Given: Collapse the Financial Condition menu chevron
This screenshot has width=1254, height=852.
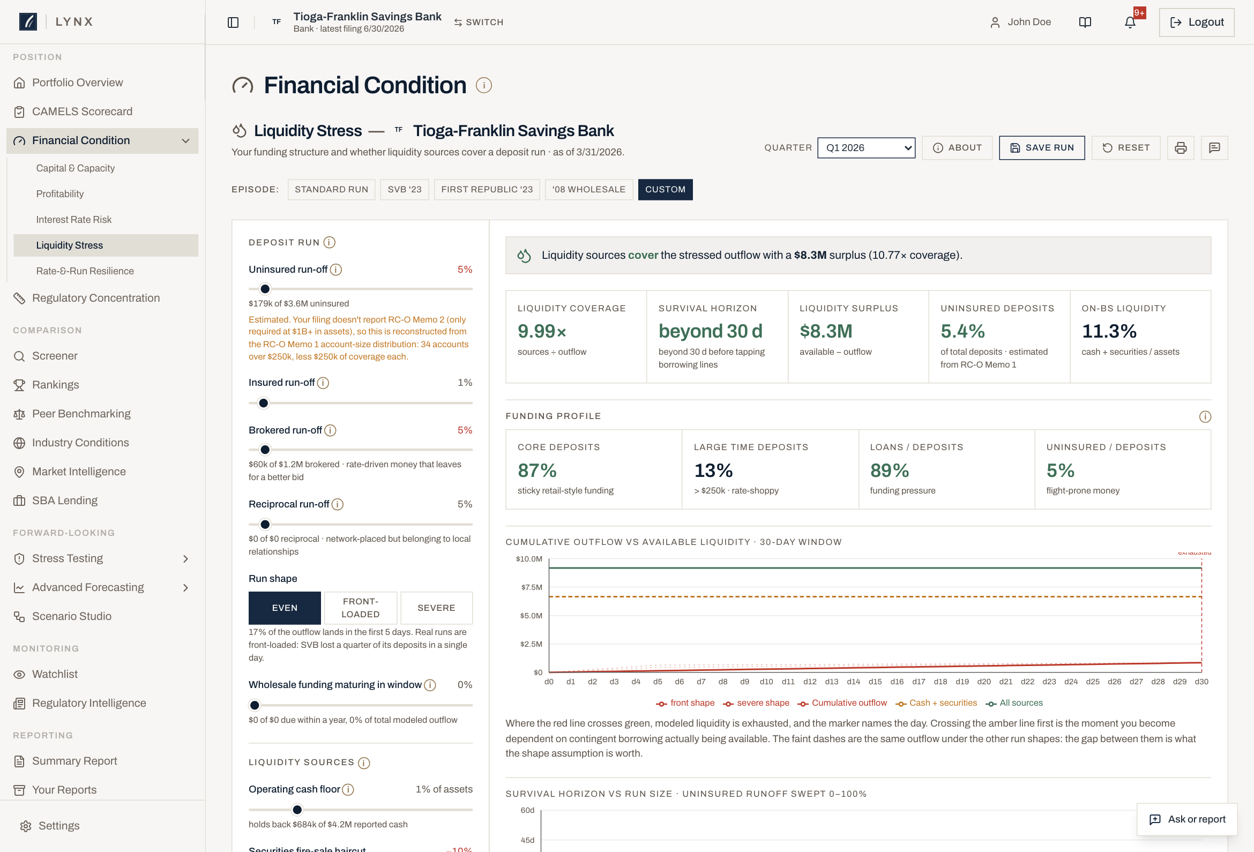Looking at the screenshot, I should (x=185, y=141).
